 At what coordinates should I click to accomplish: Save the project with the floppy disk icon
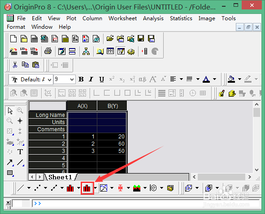(x=141, y=39)
